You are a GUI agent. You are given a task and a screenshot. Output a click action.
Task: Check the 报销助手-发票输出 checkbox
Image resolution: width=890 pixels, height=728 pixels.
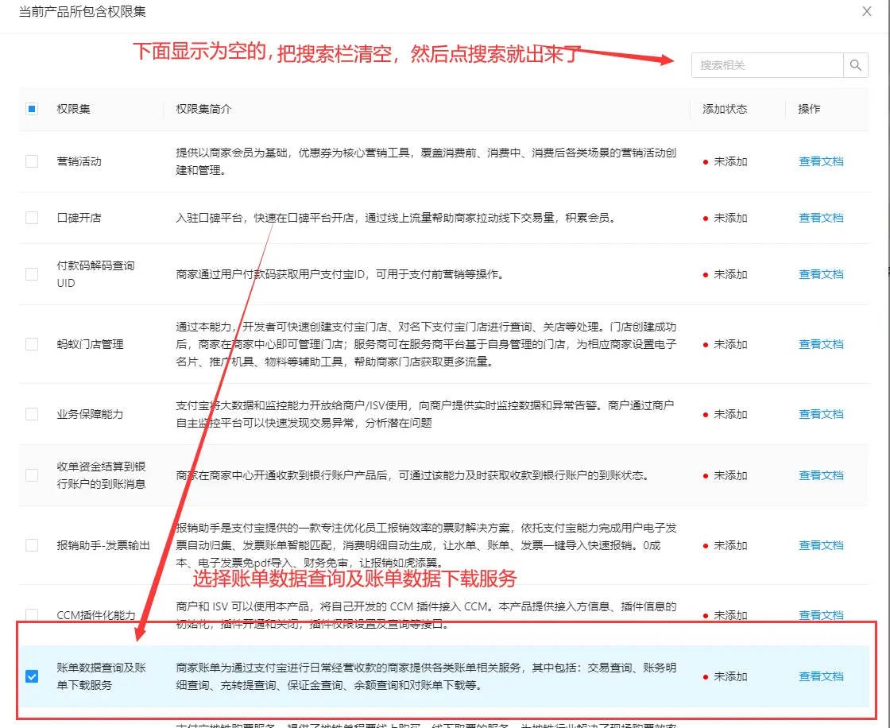(x=32, y=545)
